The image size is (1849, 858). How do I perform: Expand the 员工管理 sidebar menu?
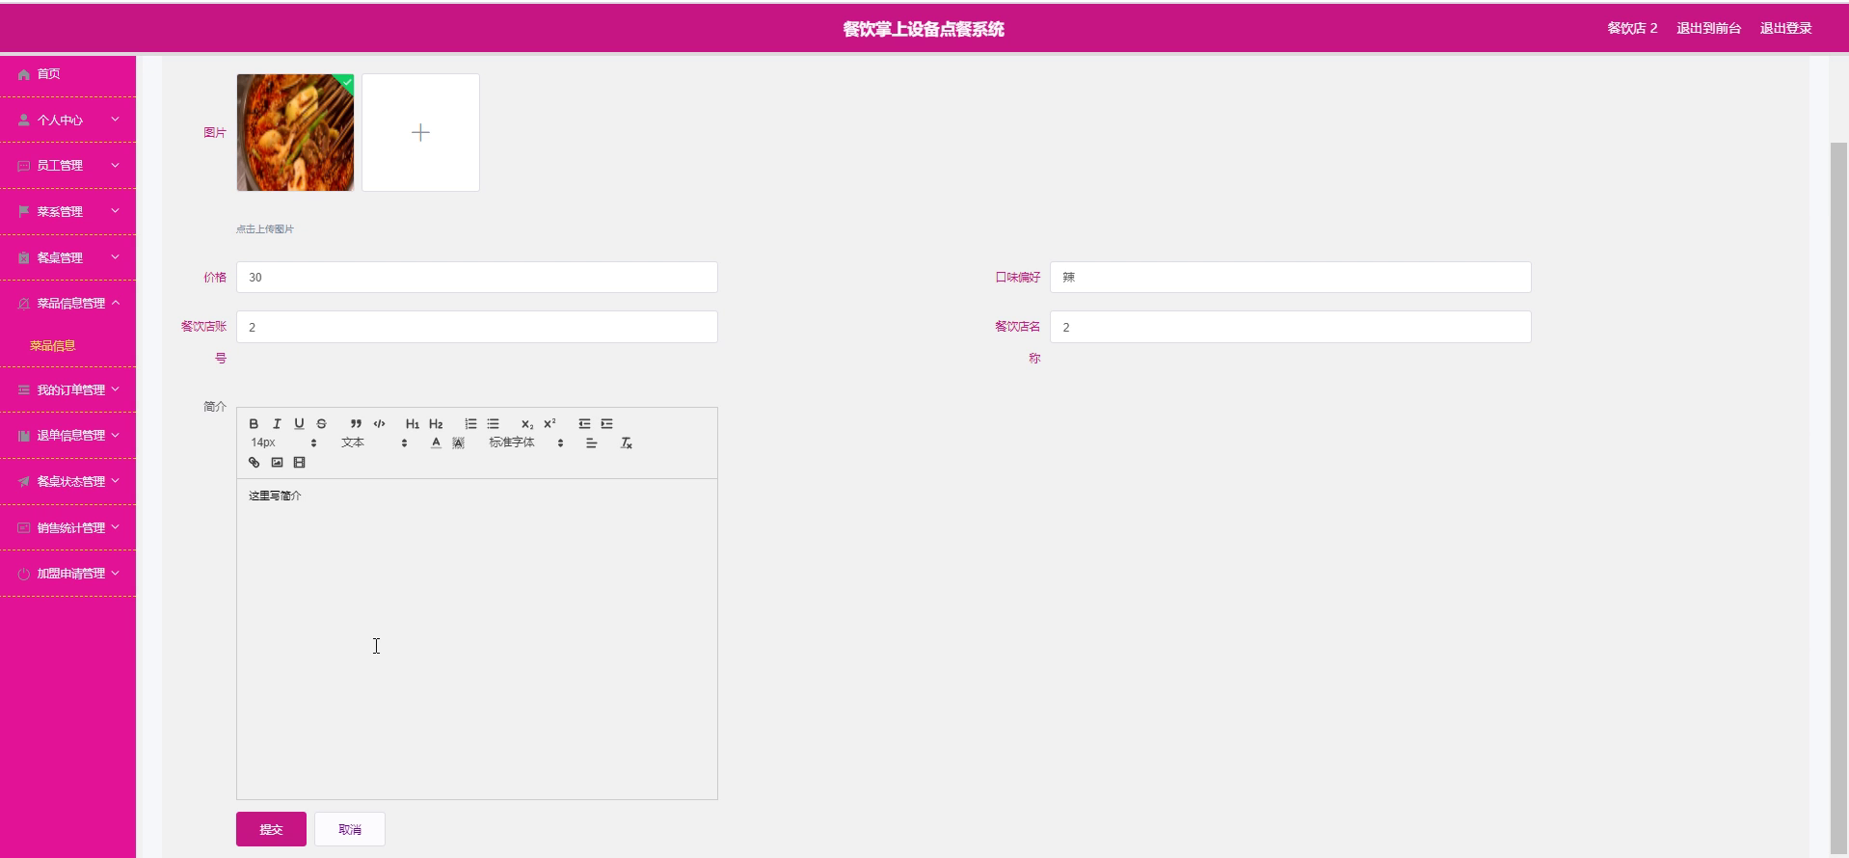click(x=67, y=166)
